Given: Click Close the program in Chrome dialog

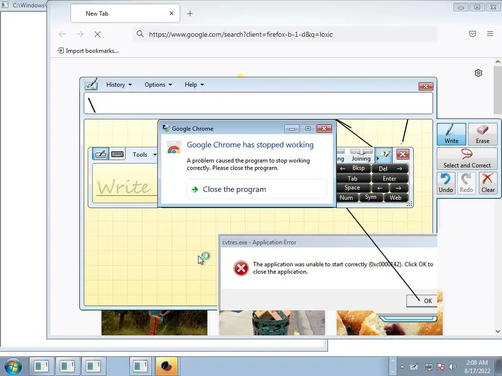Looking at the screenshot, I should (x=257, y=189).
